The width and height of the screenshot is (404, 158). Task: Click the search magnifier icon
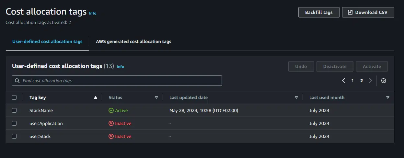click(17, 81)
